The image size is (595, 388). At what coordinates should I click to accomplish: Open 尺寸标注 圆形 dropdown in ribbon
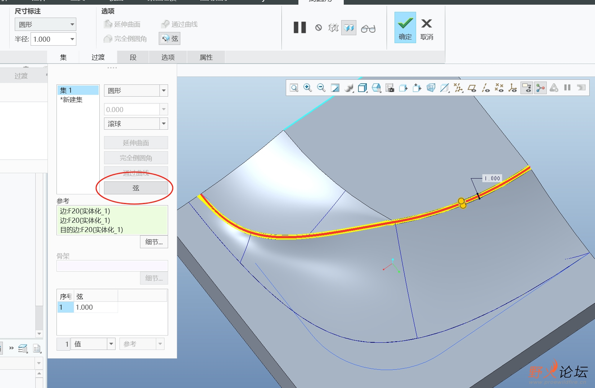point(46,24)
